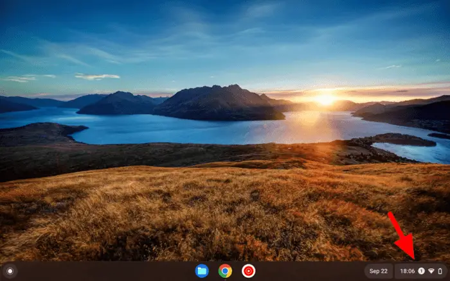Image resolution: width=450 pixels, height=281 pixels.
Task: Launch Google Chrome from the shelf
Action: click(x=225, y=271)
